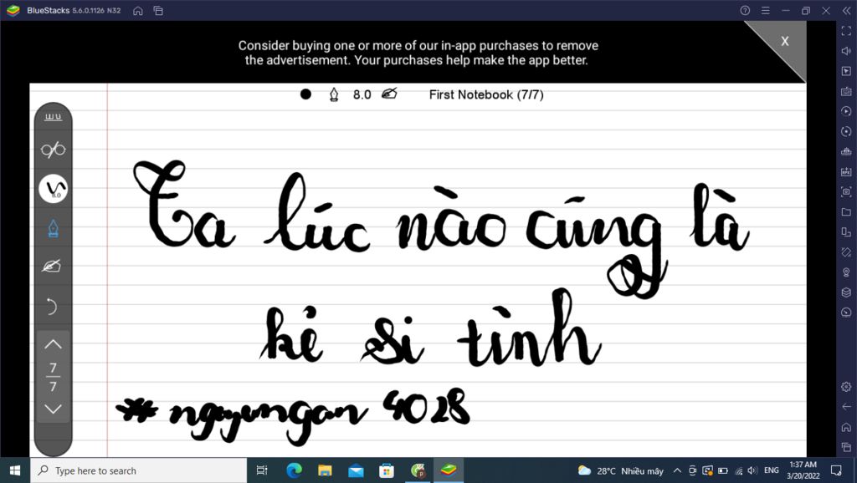Viewport: 857px width, 483px height.
Task: Toggle BlueStacks fullscreen mode
Action: (846, 31)
